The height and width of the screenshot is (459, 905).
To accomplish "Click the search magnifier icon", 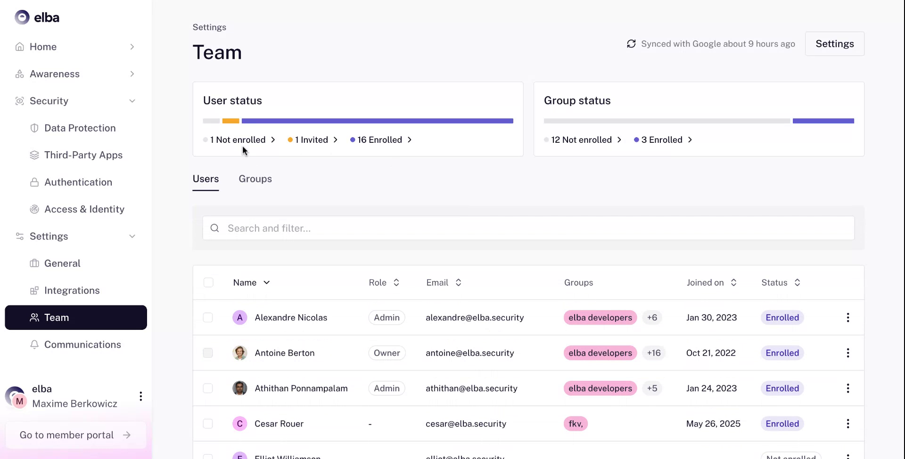I will pos(214,228).
